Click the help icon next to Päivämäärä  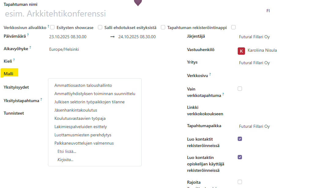(x=28, y=35)
